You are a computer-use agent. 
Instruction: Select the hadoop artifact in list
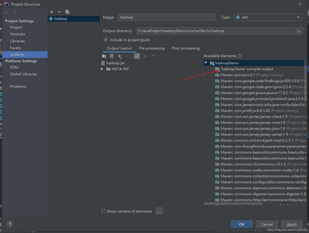(74, 19)
